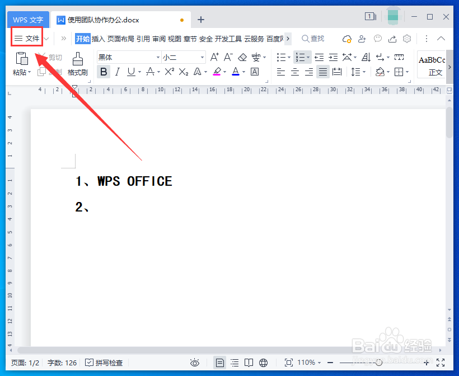Expand styles gallery arrow
Screen dimensions: 459x376
(x=449, y=67)
